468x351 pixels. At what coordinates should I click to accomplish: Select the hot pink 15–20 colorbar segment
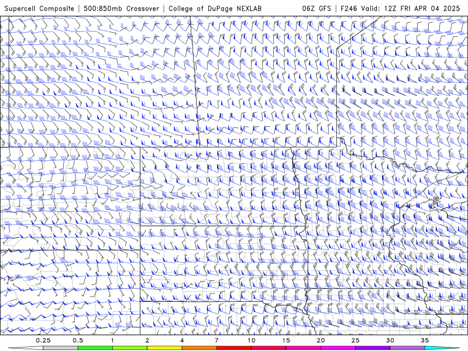(x=303, y=348)
